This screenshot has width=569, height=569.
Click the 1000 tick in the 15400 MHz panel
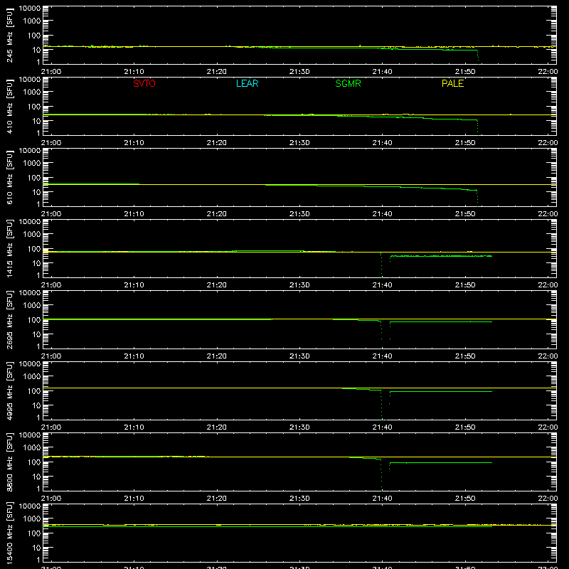[32, 519]
